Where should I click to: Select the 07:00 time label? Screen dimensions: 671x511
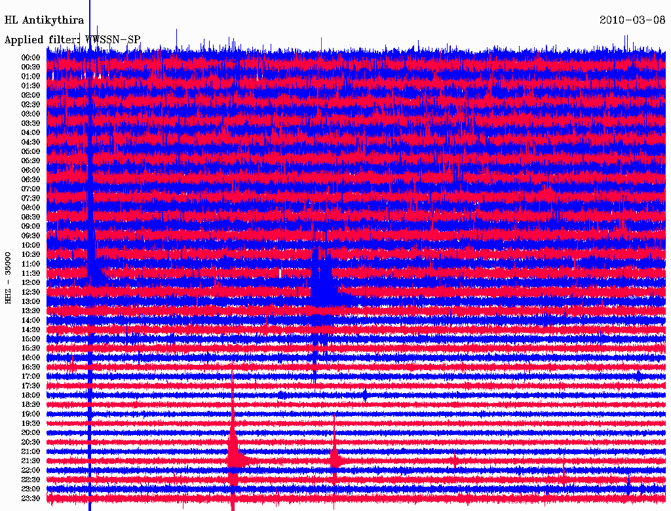coord(31,189)
